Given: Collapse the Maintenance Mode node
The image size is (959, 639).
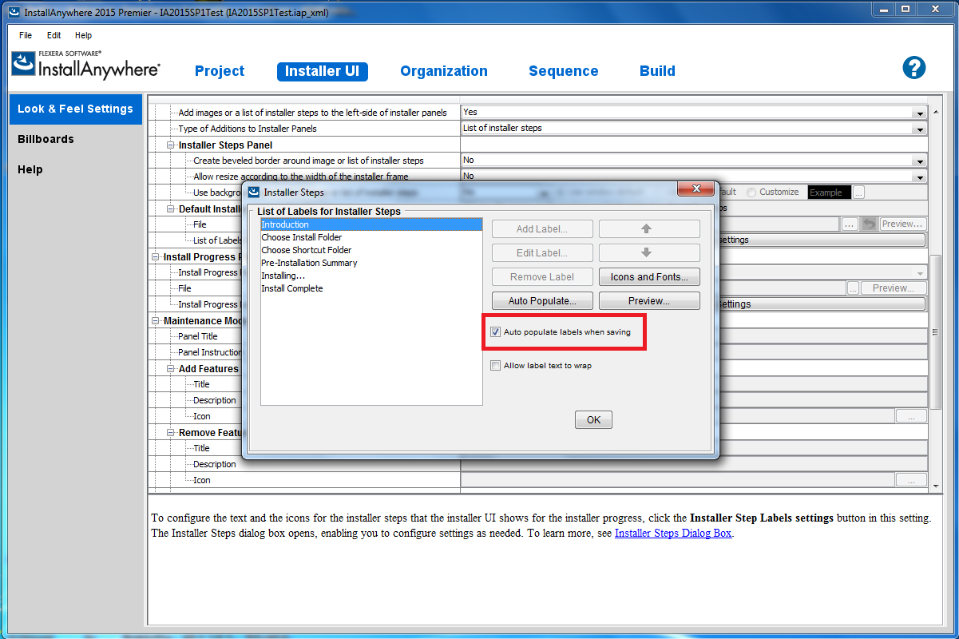Looking at the screenshot, I should 156,320.
